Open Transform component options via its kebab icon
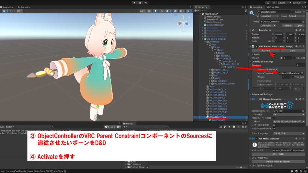Viewport: 308px width, 173px height. click(x=303, y=30)
